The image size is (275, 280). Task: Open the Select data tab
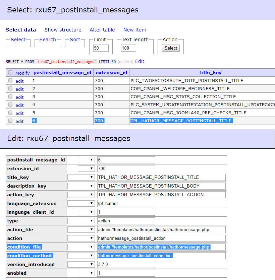21,30
